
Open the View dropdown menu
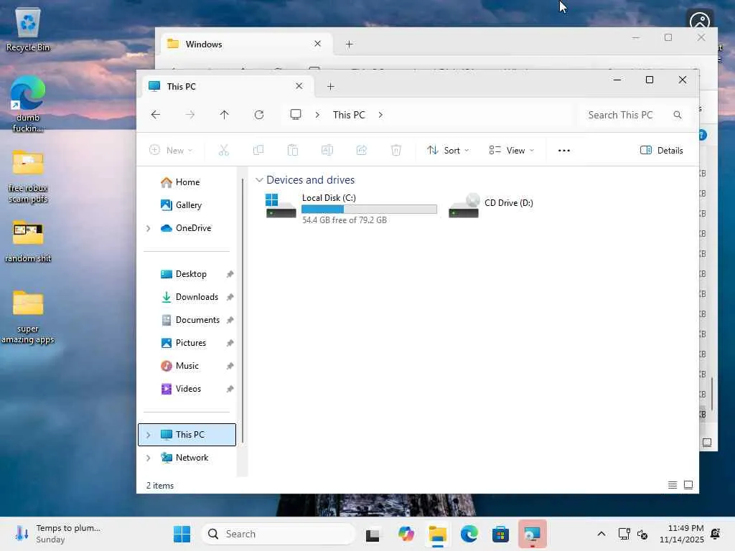pos(511,151)
